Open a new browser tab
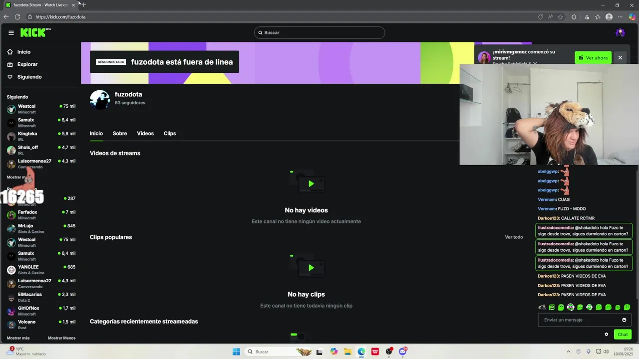The height and width of the screenshot is (359, 639). pos(83,4)
